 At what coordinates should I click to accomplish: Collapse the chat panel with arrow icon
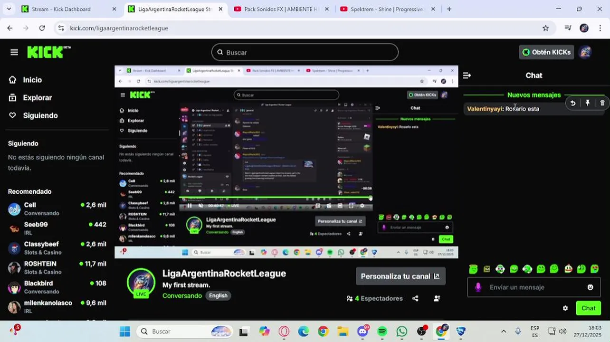pyautogui.click(x=467, y=76)
